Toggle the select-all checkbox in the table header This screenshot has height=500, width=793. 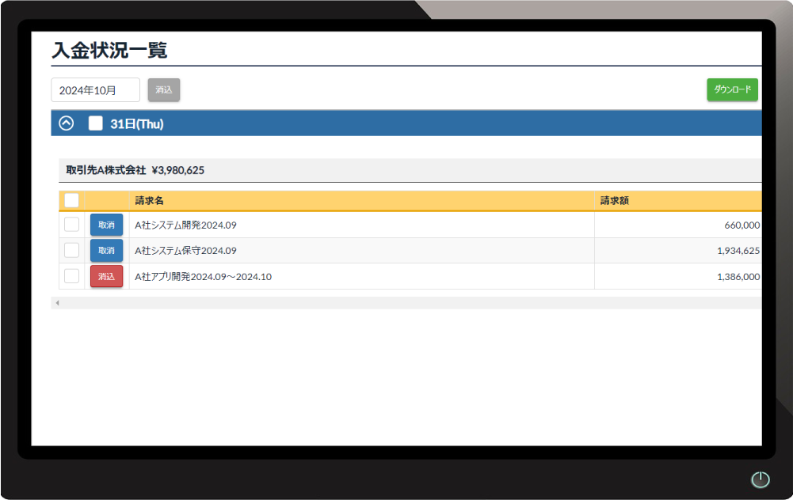pos(71,201)
